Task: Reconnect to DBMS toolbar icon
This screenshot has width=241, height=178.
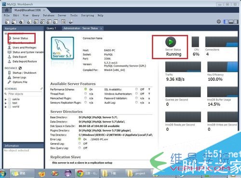Action: click(71, 22)
